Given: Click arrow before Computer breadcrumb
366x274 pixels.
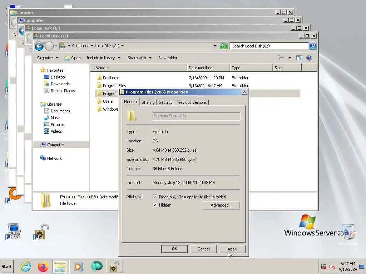Looking at the screenshot, I should click(69, 46).
